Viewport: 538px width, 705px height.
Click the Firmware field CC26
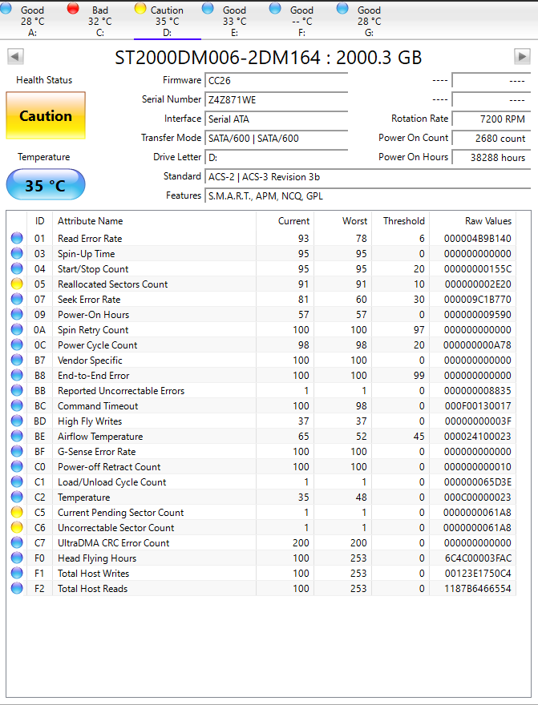tap(276, 80)
